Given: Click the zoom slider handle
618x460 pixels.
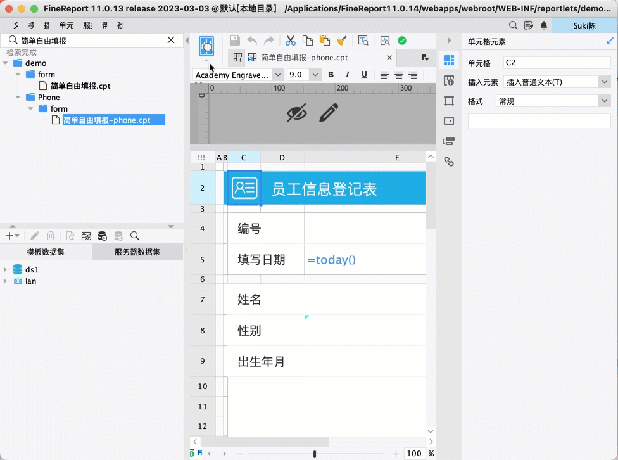Looking at the screenshot, I should (x=315, y=454).
